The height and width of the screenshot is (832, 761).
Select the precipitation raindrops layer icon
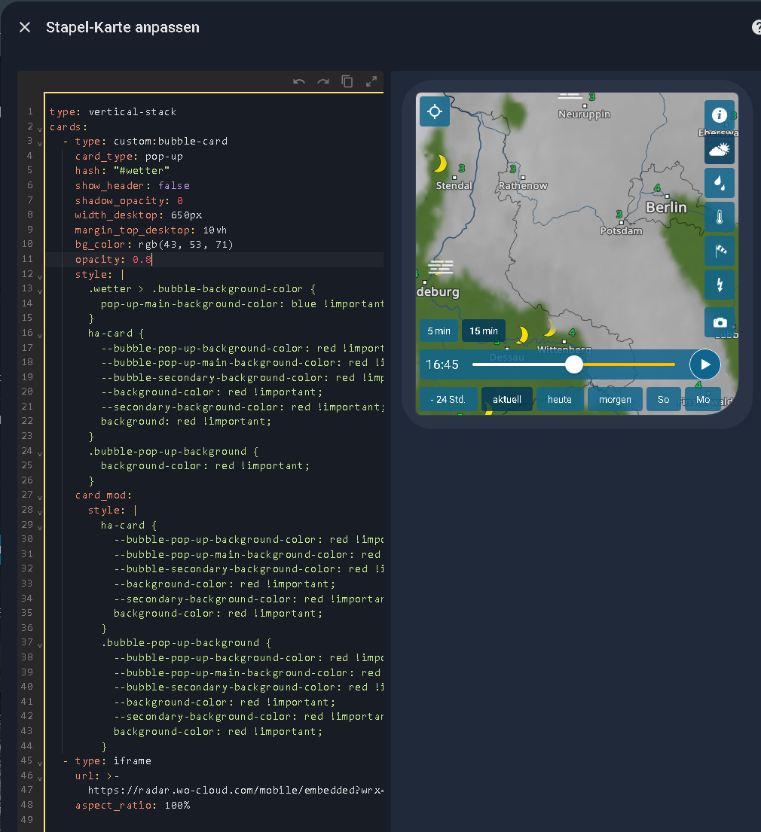(720, 183)
